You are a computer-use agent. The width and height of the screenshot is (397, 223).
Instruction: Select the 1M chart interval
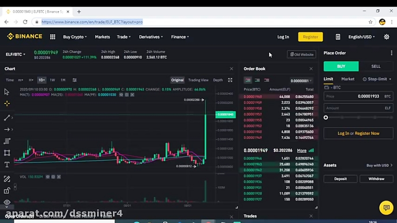tap(63, 80)
